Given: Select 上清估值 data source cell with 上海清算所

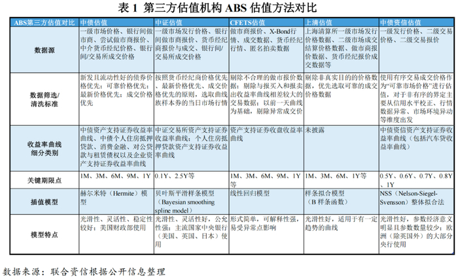Looking at the screenshot, I should 342,50.
